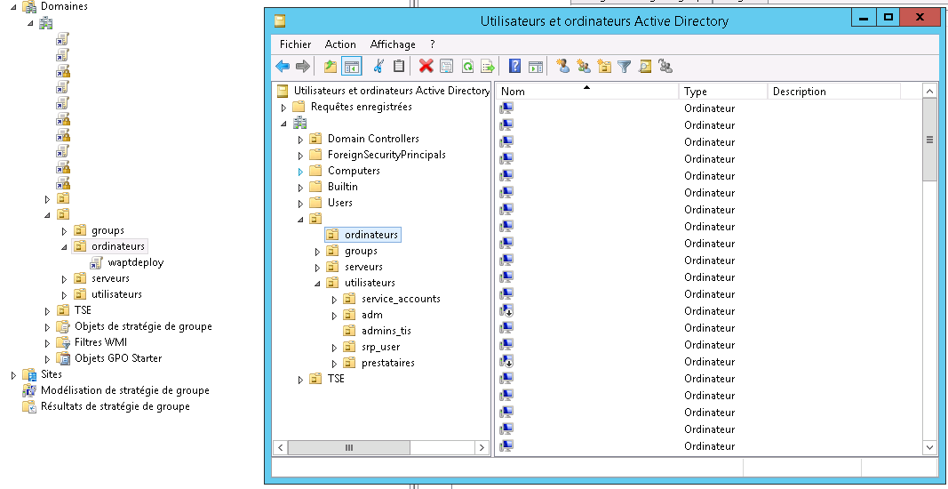The width and height of the screenshot is (948, 489).
Task: Expand the srp_user OU
Action: pos(334,348)
